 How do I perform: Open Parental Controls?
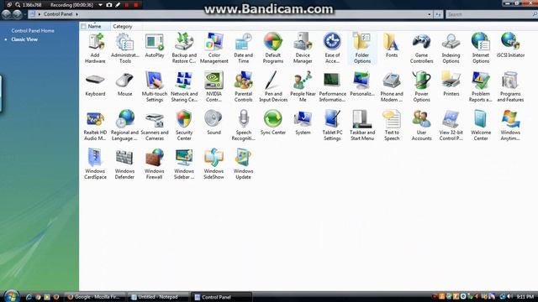click(243, 87)
